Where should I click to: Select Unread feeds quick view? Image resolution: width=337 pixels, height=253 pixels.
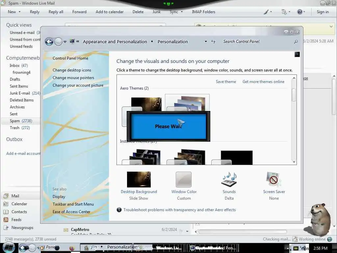point(21,46)
